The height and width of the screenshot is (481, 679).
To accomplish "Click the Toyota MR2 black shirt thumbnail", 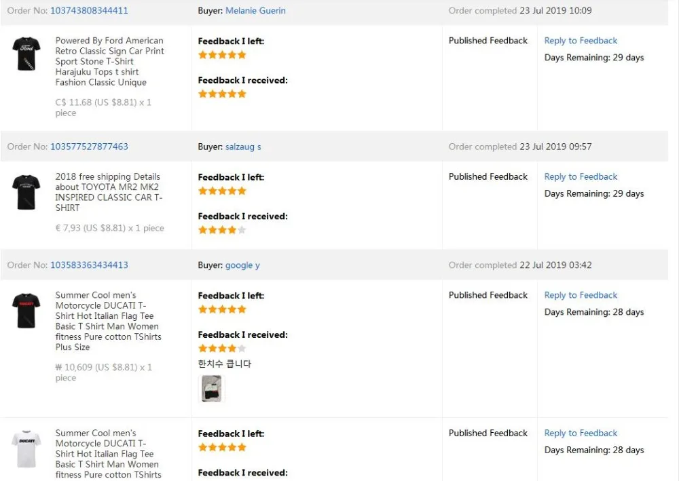I will [x=26, y=192].
